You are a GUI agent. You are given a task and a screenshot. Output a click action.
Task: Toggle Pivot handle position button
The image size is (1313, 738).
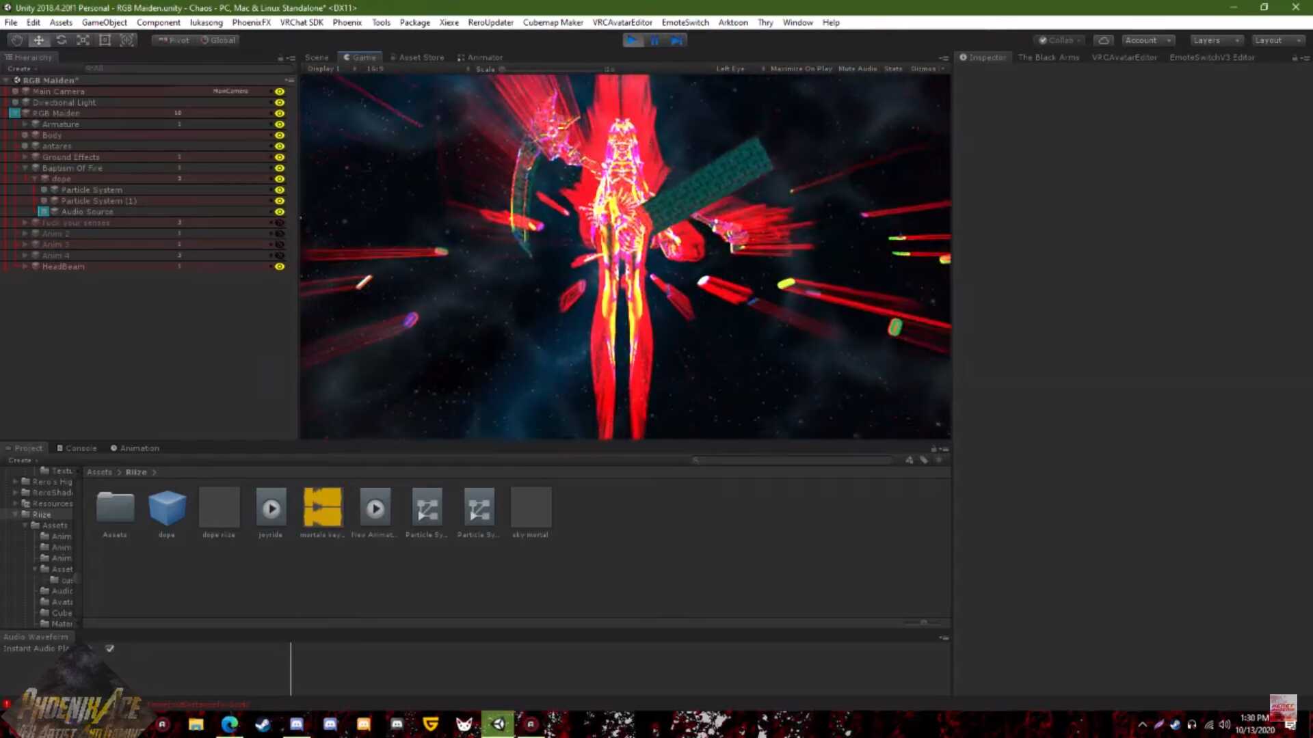click(174, 40)
